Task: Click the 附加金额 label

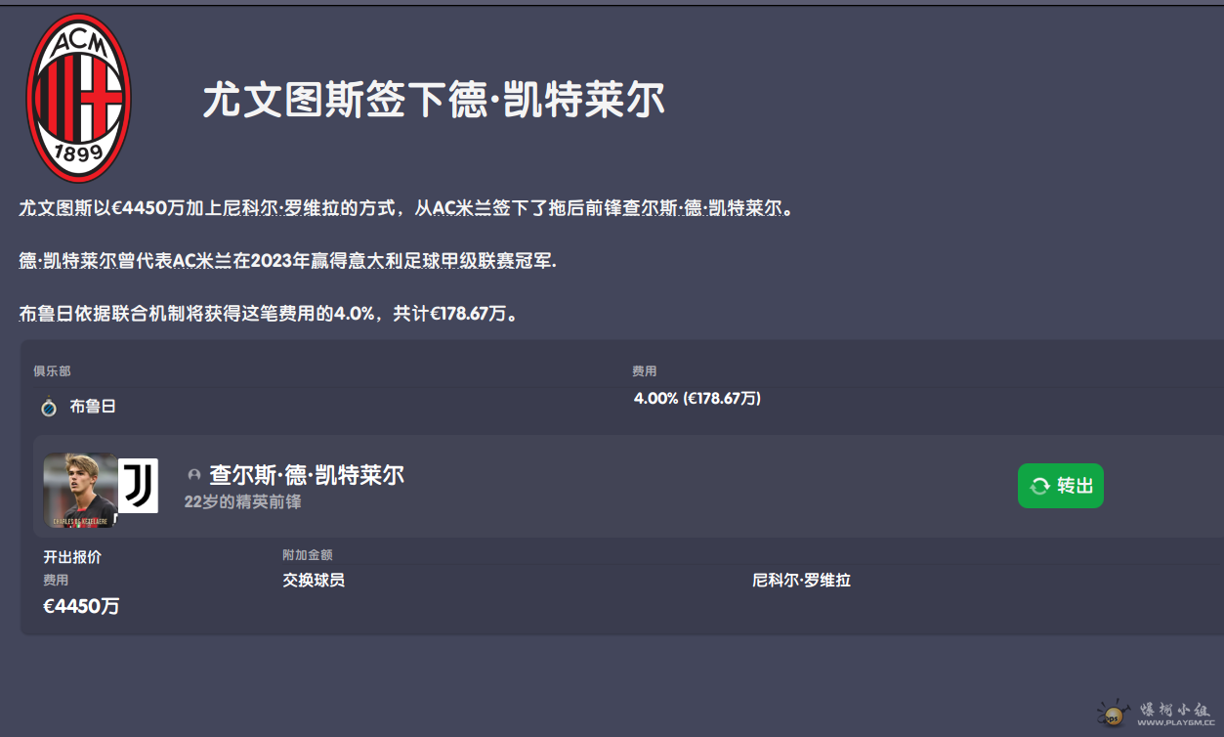Action: pyautogui.click(x=308, y=555)
